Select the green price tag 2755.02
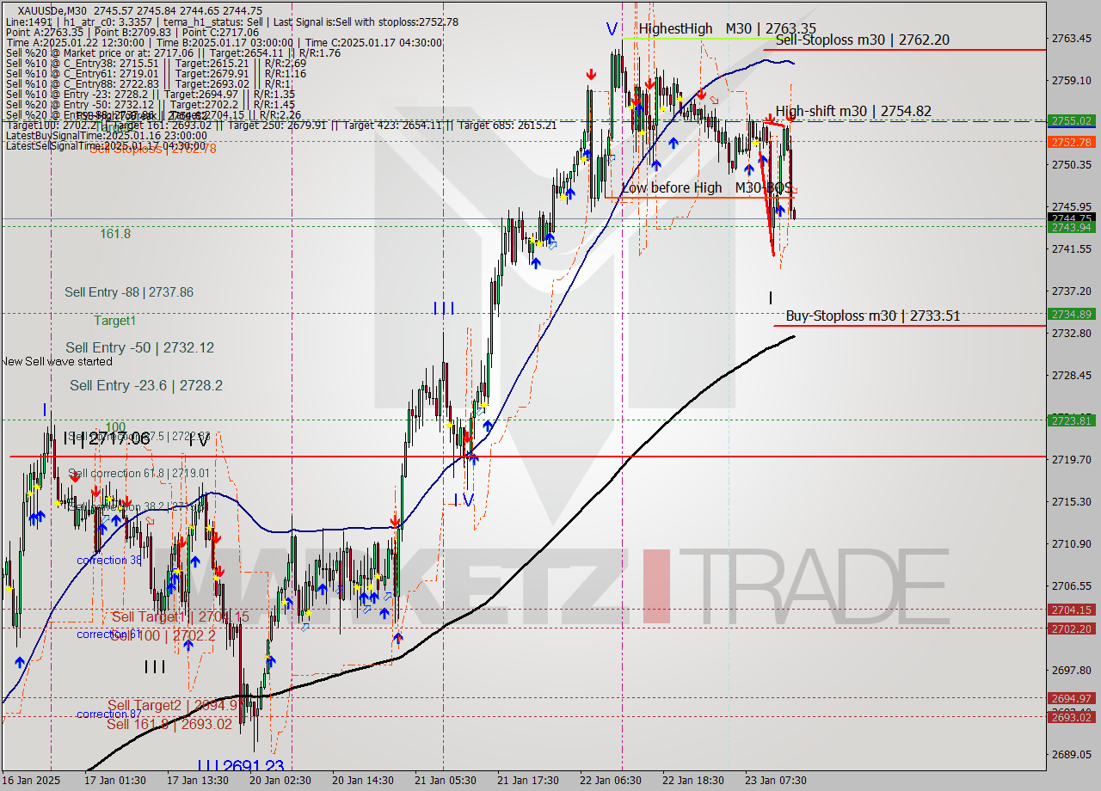1101x791 pixels. tap(1072, 121)
